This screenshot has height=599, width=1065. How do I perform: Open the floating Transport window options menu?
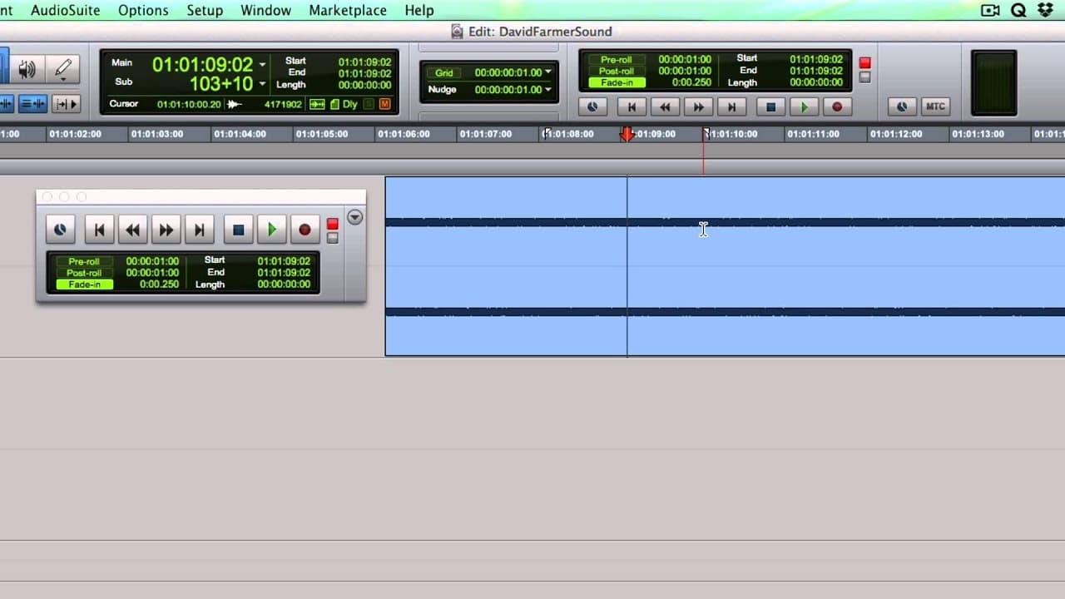coord(355,218)
